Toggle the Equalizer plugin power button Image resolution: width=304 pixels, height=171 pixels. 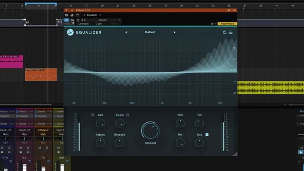pos(224,32)
